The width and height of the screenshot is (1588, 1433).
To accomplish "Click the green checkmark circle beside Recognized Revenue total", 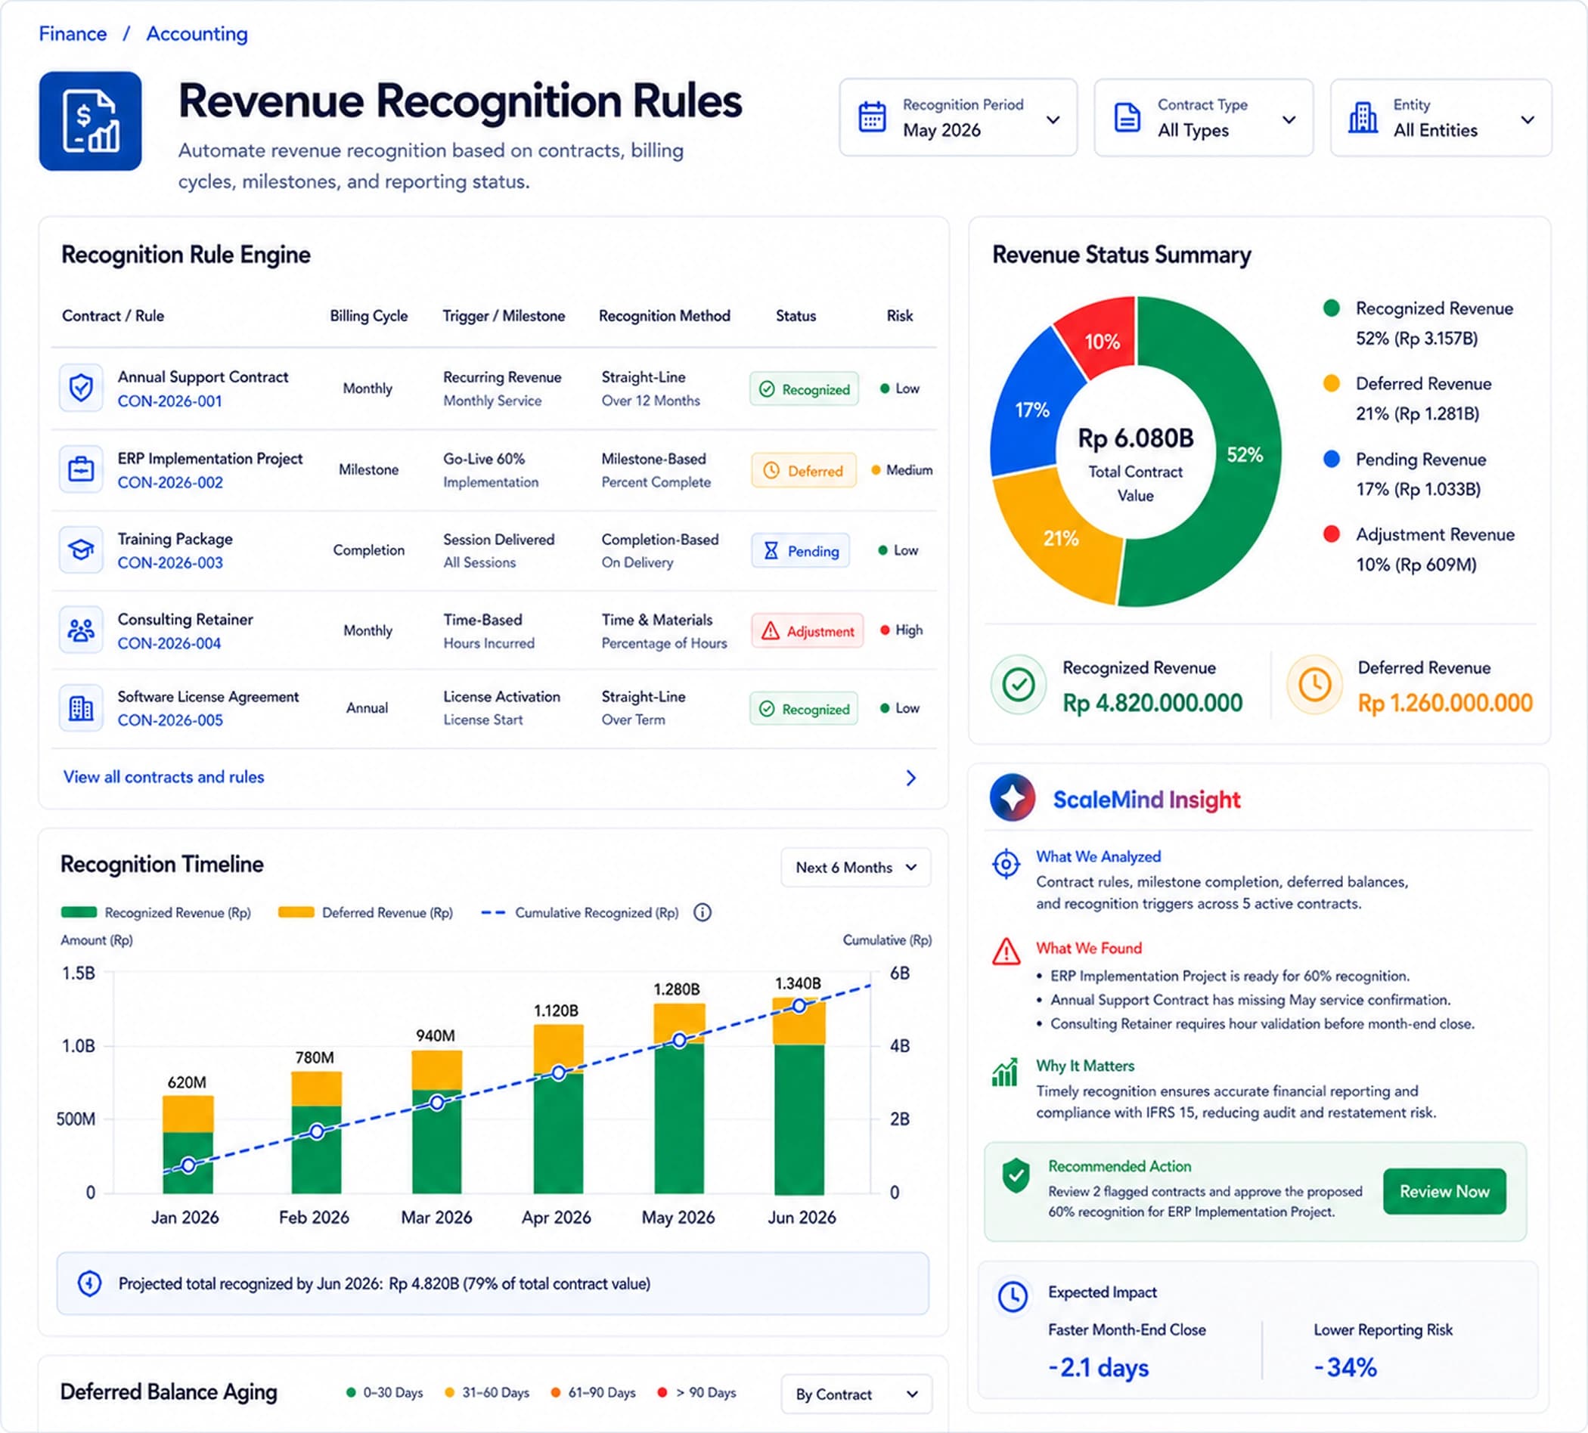I will coord(1019,684).
